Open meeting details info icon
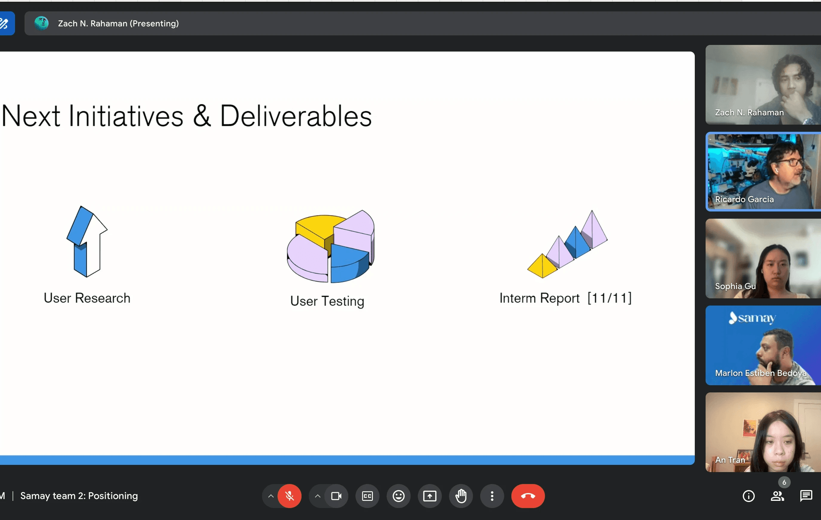 pos(748,496)
